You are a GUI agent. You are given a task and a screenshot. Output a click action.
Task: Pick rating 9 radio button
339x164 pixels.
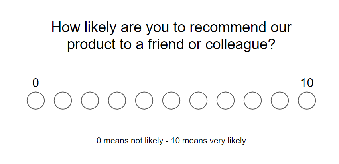(280, 100)
